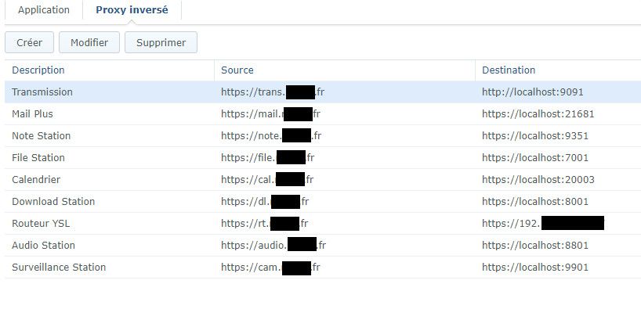
Task: Select the Note Station rule row
Action: tap(323, 136)
